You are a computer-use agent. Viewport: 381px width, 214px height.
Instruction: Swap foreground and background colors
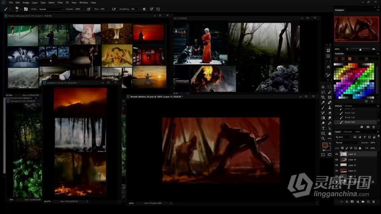[330, 143]
